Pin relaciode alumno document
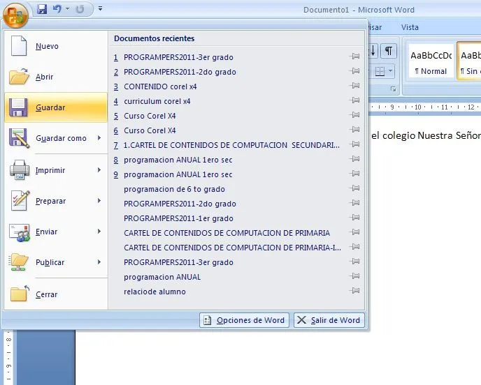The width and height of the screenshot is (481, 385). click(x=354, y=291)
